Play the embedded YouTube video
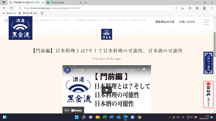 point(107,90)
